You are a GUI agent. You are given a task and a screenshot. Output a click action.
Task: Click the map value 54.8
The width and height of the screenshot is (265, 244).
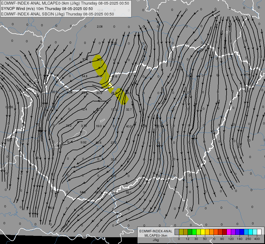click(84, 76)
